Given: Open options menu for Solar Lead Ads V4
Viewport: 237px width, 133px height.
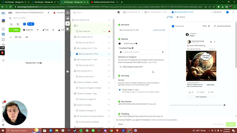Looking at the screenshot, I should pos(109,20).
